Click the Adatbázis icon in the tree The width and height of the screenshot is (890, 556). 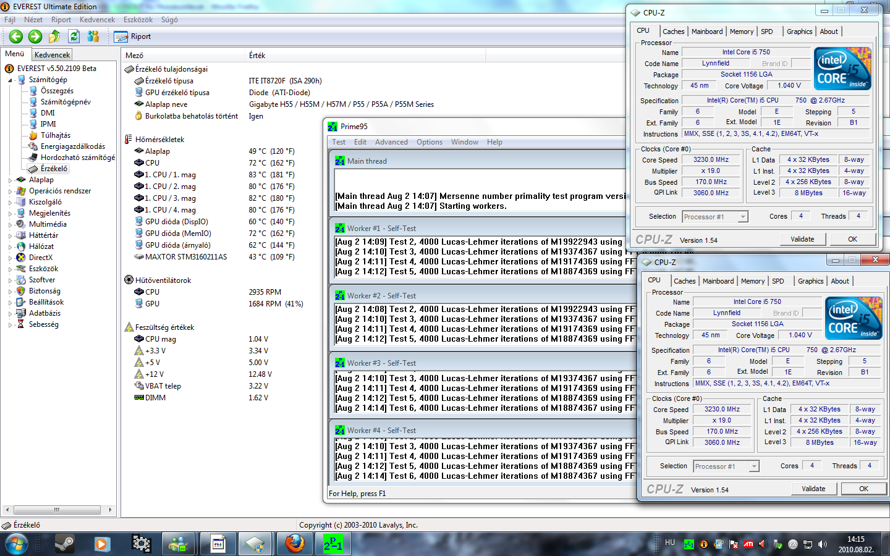coord(21,313)
